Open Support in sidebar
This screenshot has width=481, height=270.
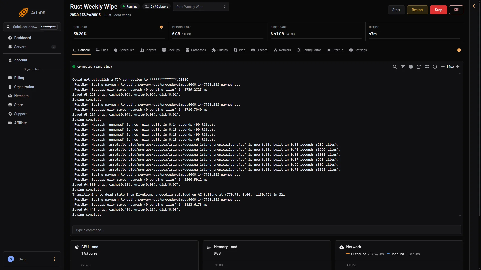(x=32, y=114)
